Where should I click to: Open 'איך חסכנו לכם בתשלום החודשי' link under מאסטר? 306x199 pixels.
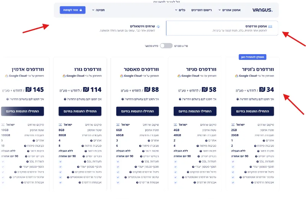142,99
